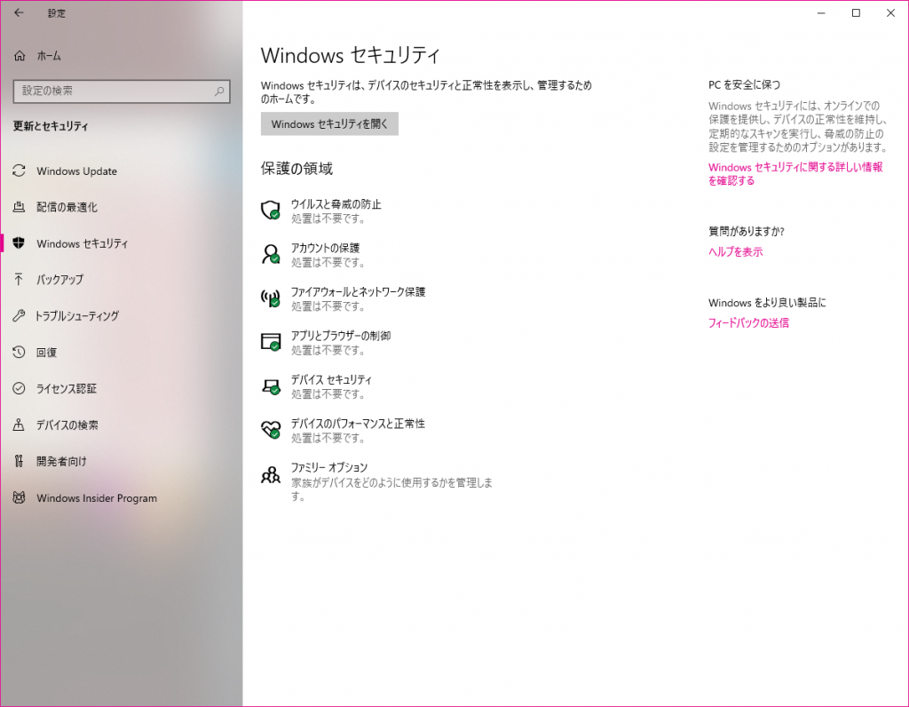Focus the 設定の検索 search field

(x=111, y=91)
